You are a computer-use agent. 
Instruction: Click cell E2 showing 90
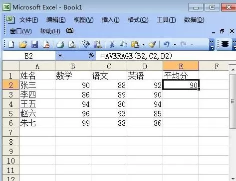181,85
